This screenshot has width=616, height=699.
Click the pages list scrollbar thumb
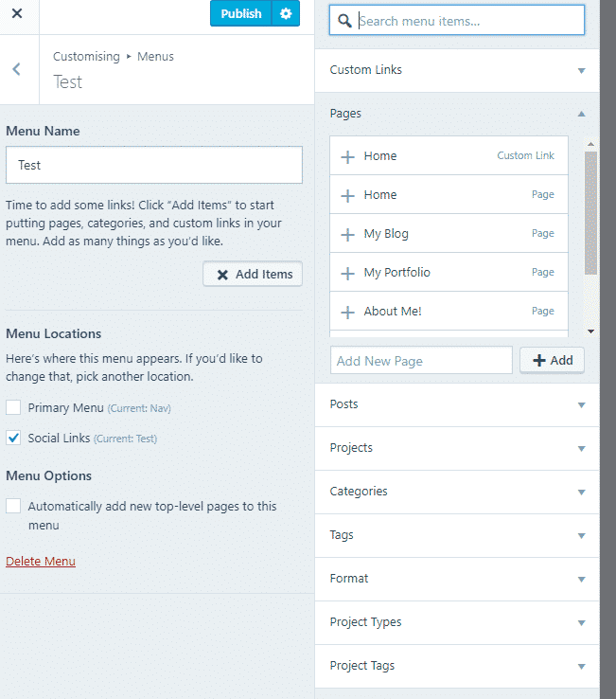(590, 213)
